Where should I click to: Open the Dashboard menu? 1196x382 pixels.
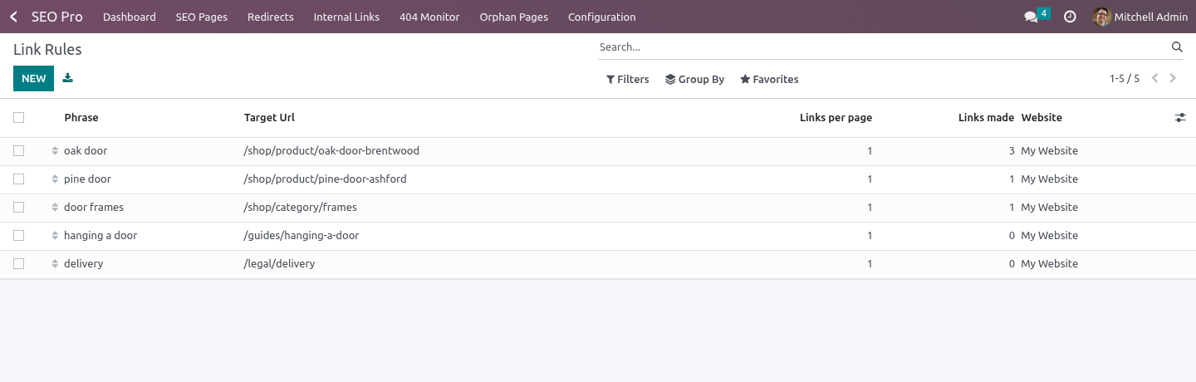(x=130, y=17)
